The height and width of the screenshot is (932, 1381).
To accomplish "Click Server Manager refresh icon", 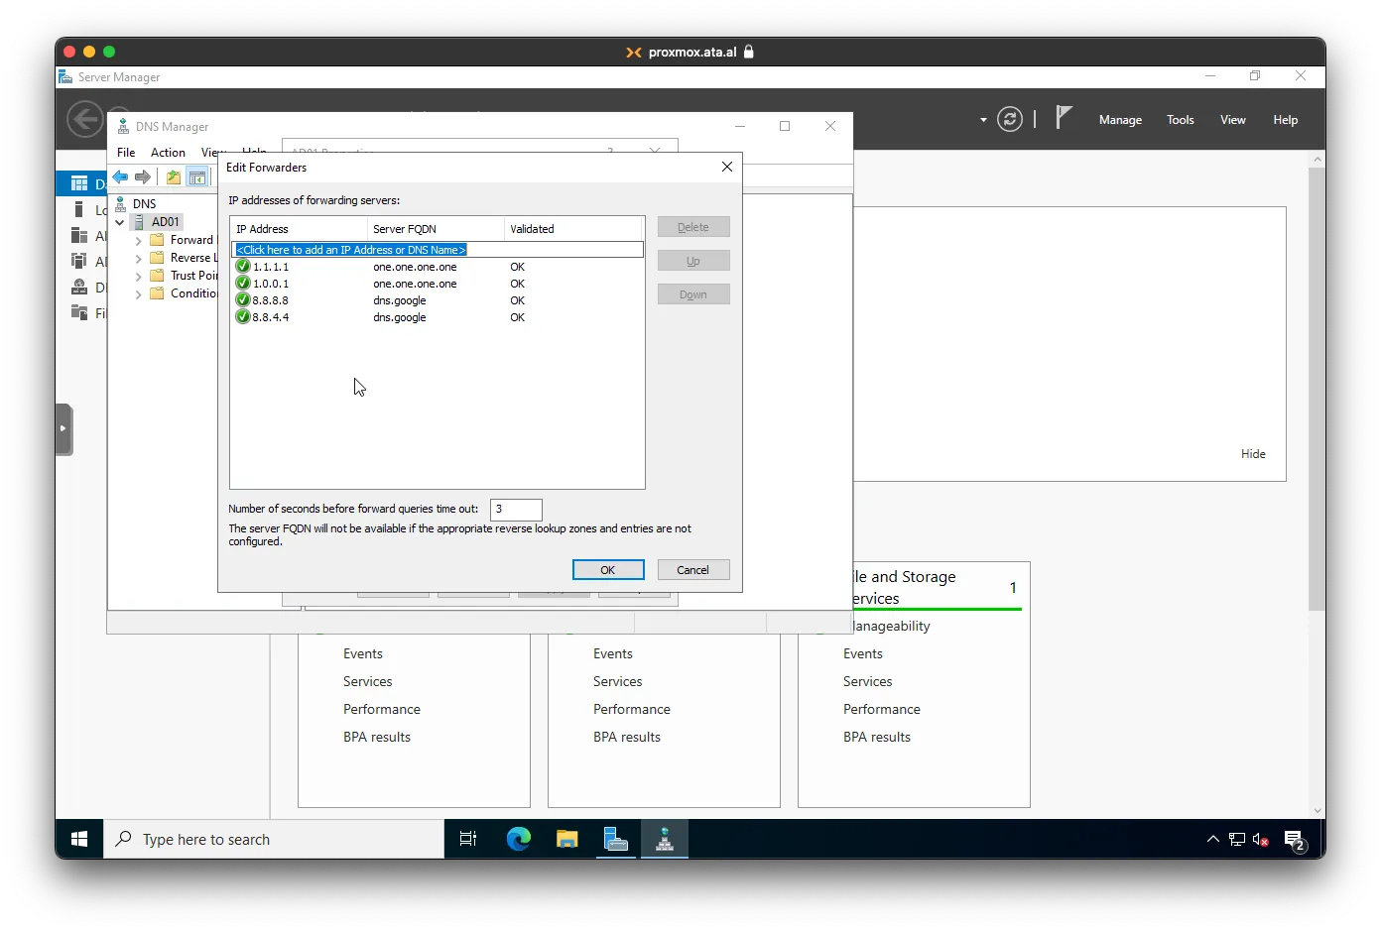I will tap(1010, 119).
